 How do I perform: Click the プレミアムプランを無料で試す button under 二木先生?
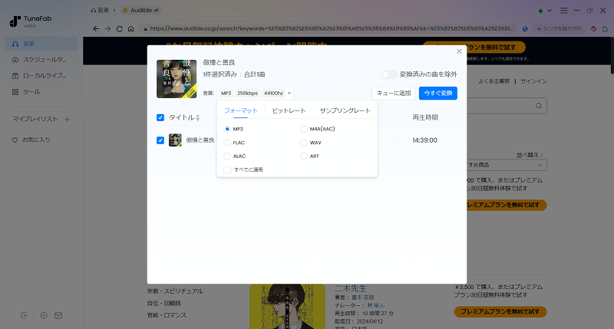[500, 312]
